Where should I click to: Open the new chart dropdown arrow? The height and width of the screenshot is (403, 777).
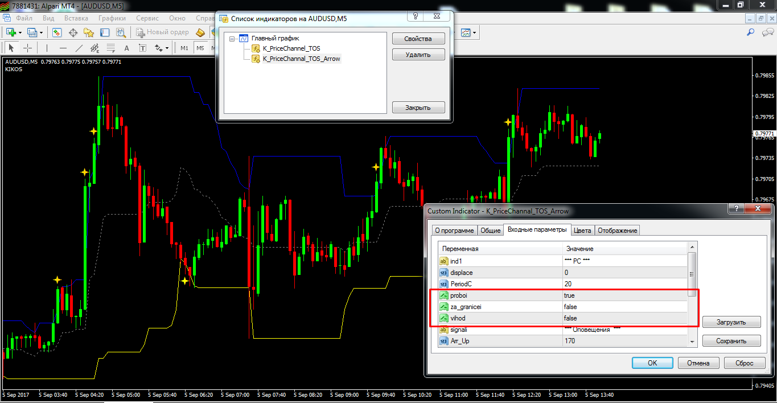20,33
